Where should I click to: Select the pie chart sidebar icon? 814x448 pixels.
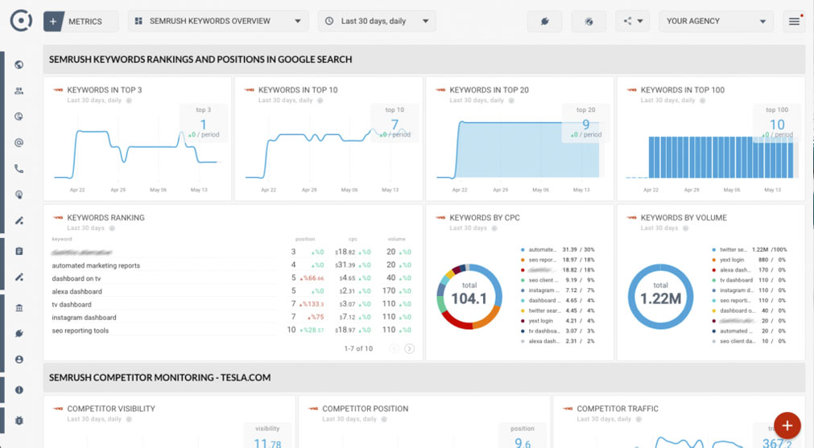point(19,117)
